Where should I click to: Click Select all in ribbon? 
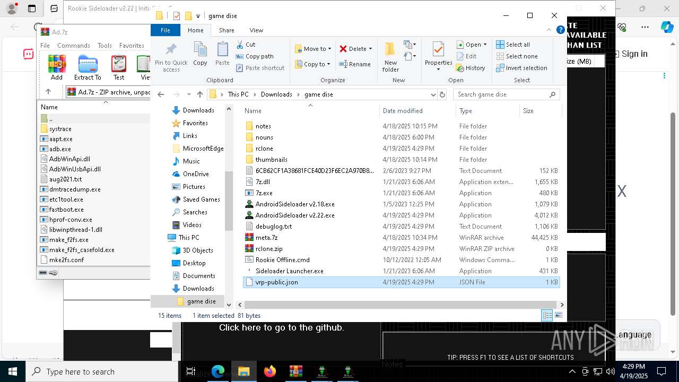(513, 45)
